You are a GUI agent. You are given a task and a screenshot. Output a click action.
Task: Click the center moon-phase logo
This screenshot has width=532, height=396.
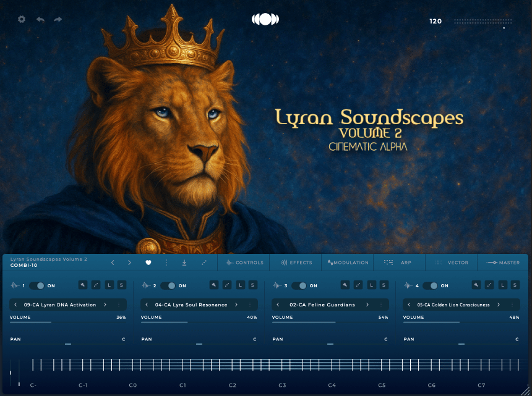(265, 19)
